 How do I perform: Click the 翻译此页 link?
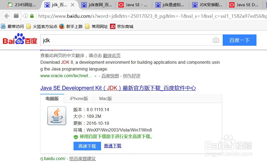coord(112,56)
